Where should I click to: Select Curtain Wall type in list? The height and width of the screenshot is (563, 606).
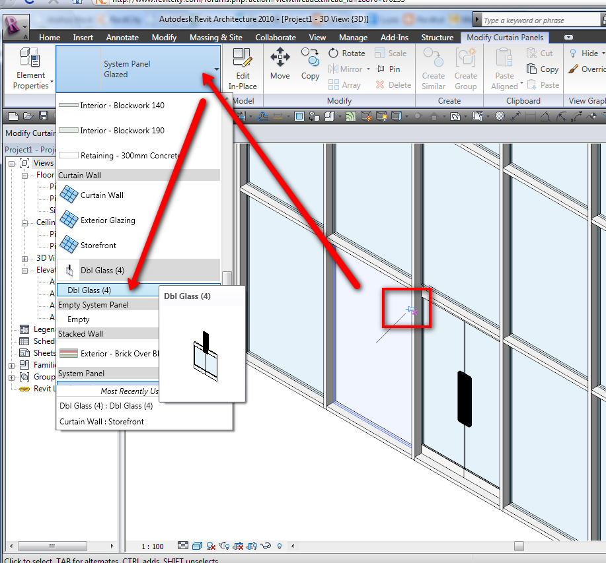(139, 195)
